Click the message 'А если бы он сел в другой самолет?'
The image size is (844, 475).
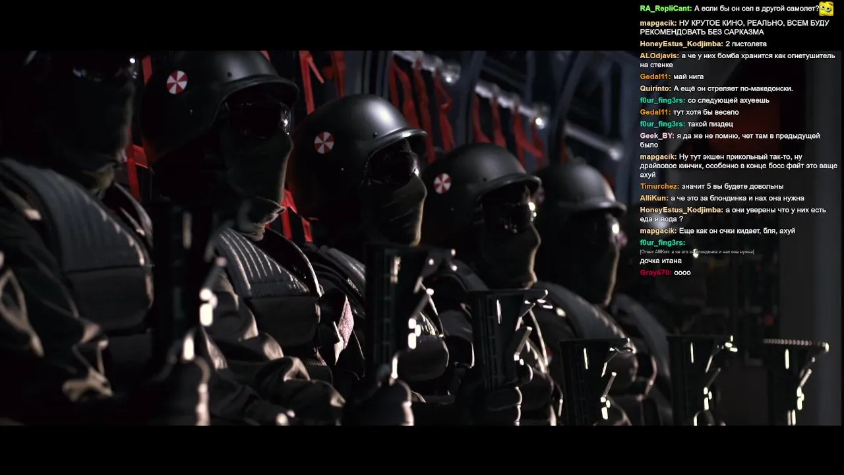click(756, 9)
